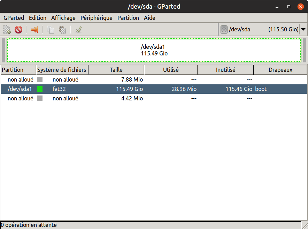
Task: Click the fat32 file system cell
Action: [x=59, y=89]
